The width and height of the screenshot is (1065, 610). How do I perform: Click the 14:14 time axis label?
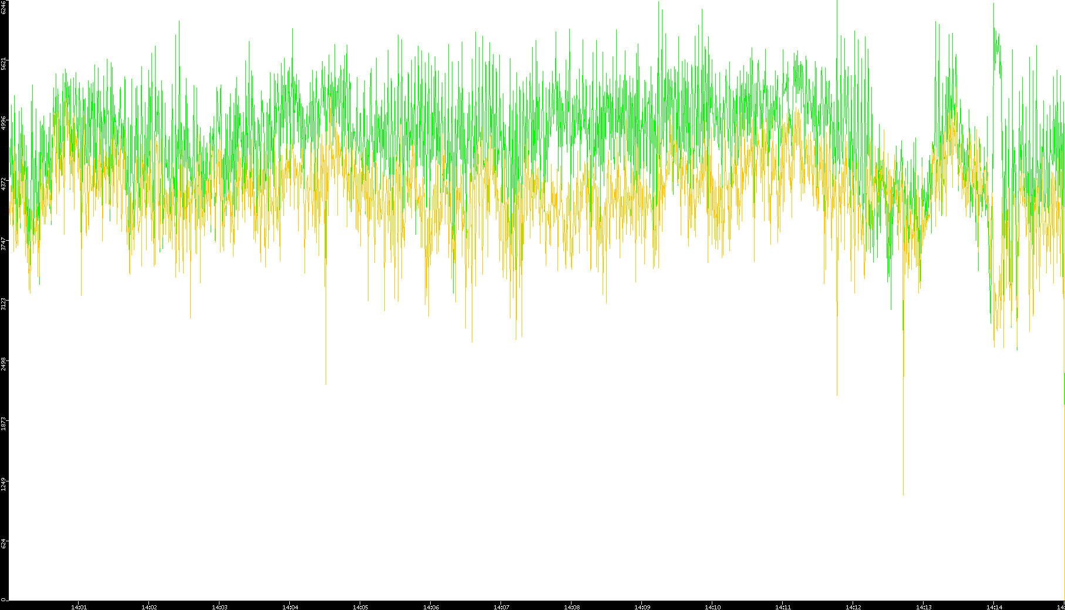pos(994,606)
